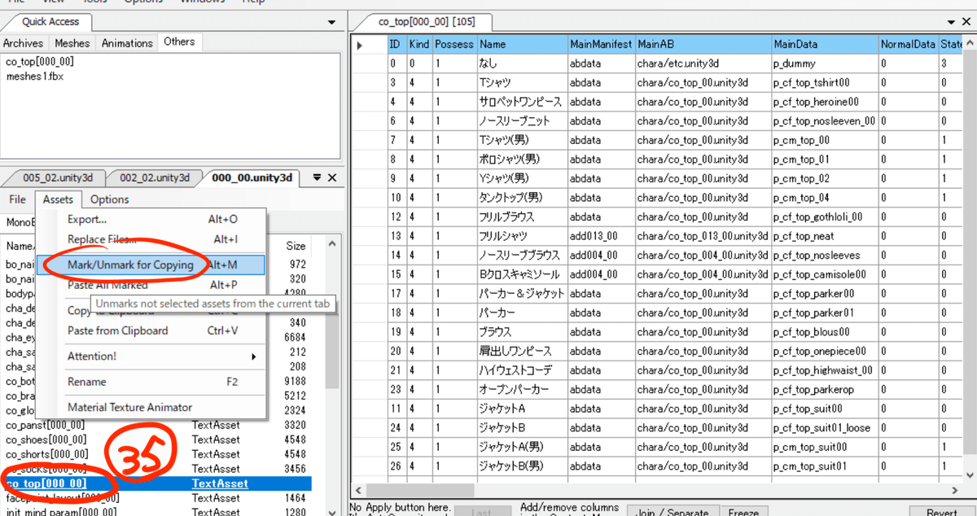The height and width of the screenshot is (516, 977).
Task: Expand the Attention! submenu arrow
Action: coord(254,356)
